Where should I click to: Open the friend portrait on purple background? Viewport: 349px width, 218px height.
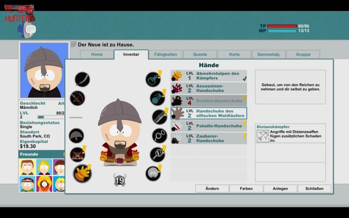pos(59,167)
